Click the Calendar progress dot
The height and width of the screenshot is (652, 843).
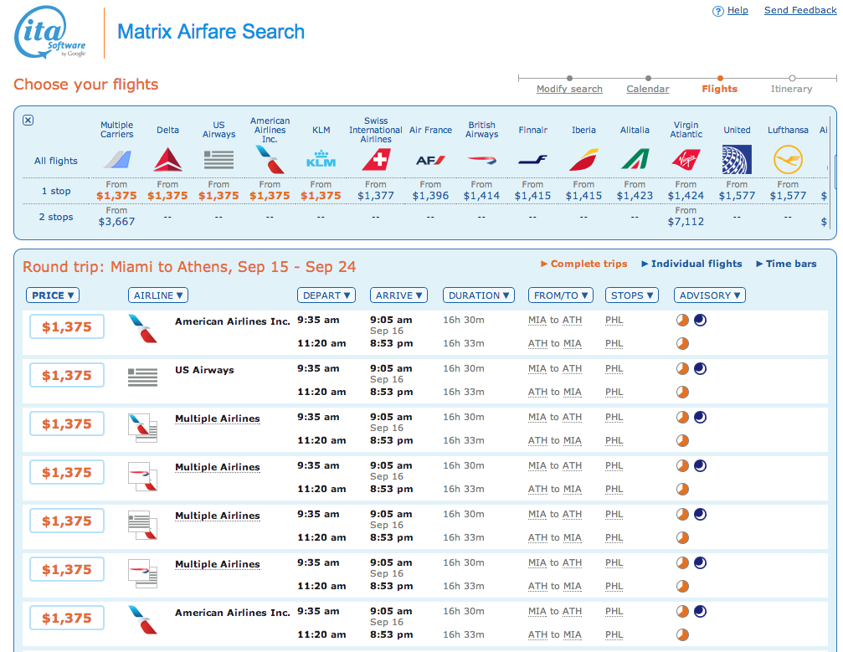(x=648, y=79)
